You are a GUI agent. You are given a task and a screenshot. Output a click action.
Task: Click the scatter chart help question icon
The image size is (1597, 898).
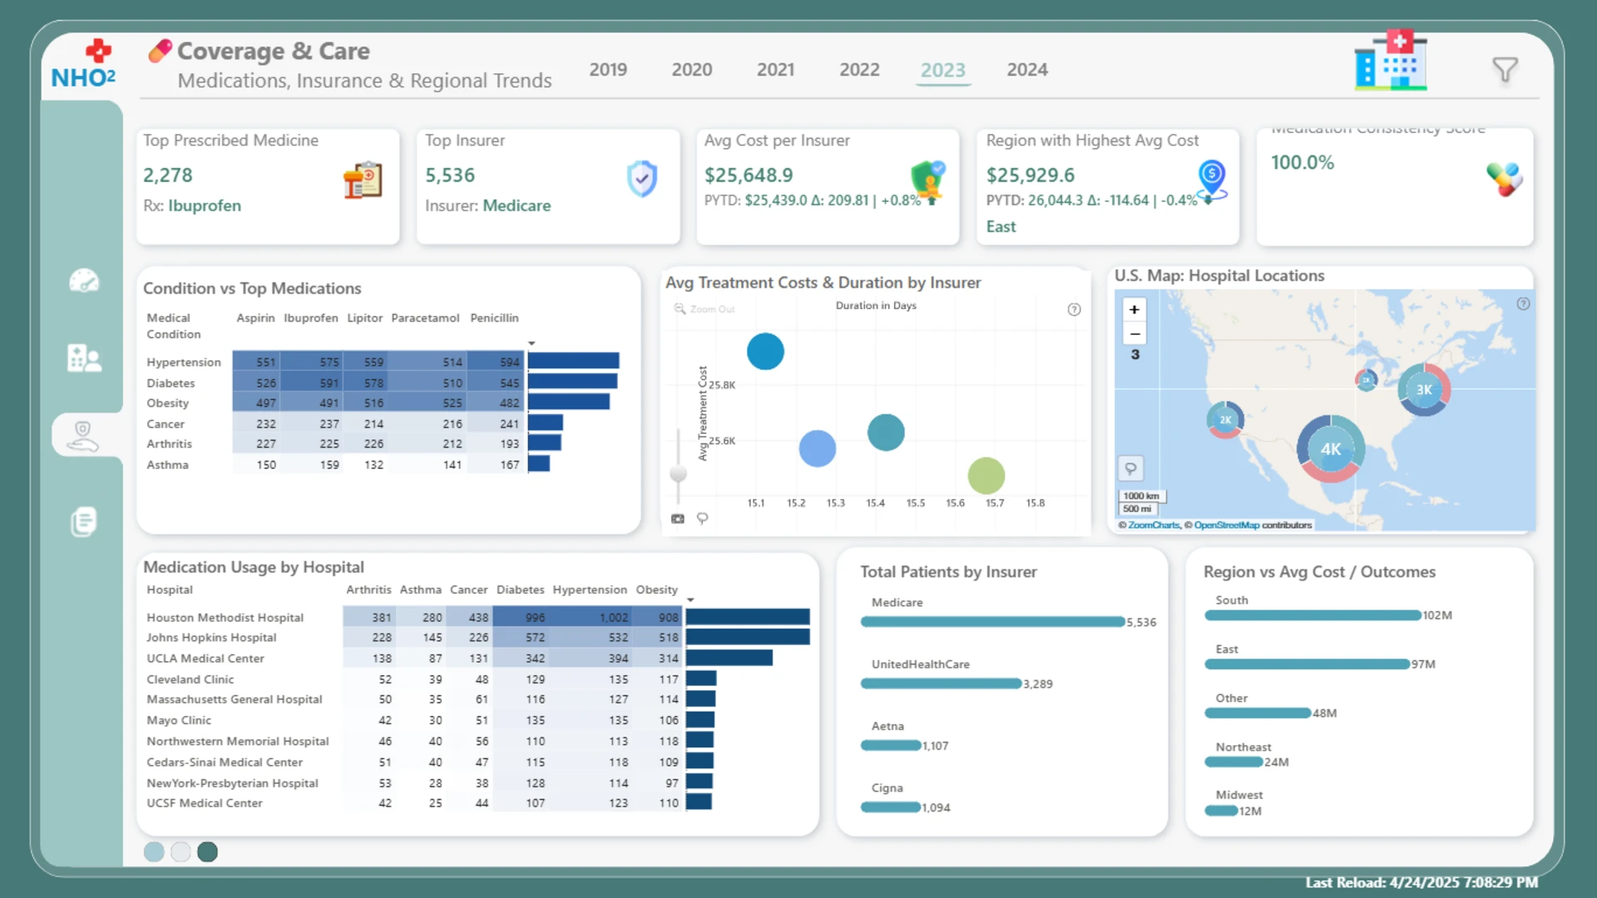1074,309
